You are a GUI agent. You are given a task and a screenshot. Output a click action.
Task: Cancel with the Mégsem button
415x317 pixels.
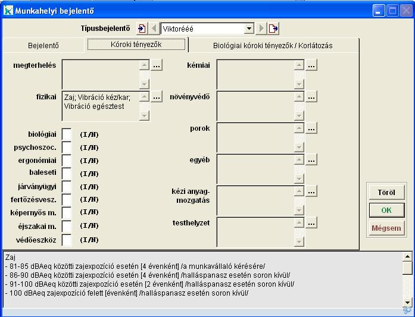tap(386, 228)
